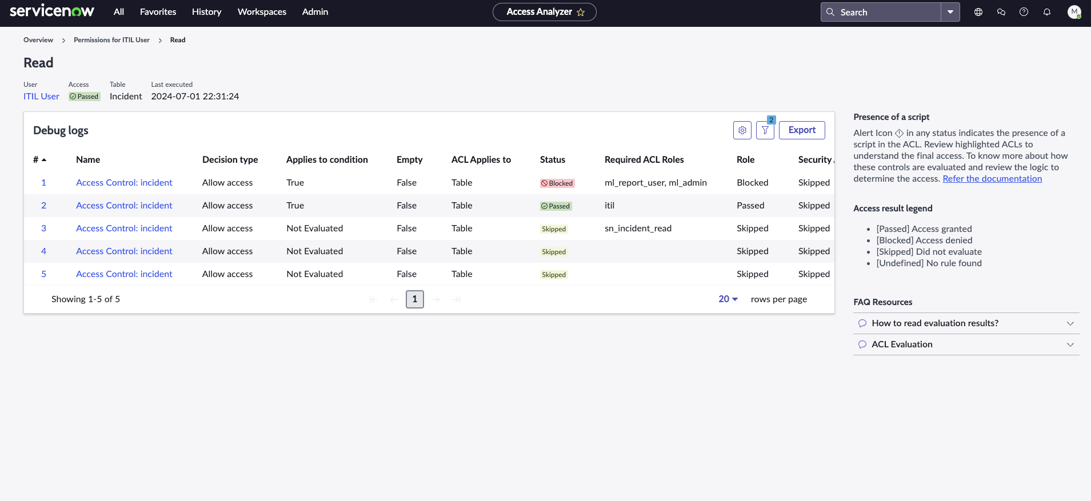The image size is (1091, 501).
Task: Open the globe scope selector icon
Action: pyautogui.click(x=978, y=12)
